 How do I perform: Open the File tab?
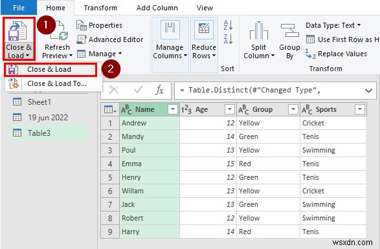click(19, 8)
